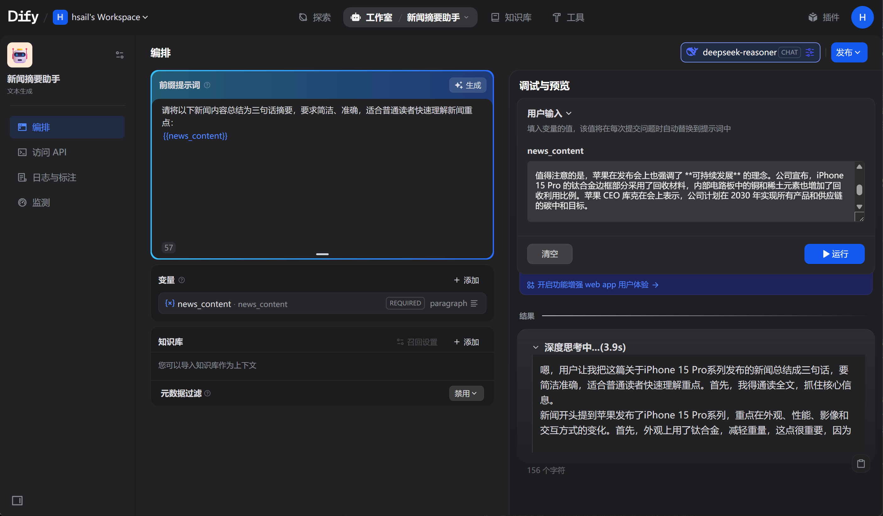The height and width of the screenshot is (516, 883).
Task: Click the 插件 cube icon
Action: (x=813, y=17)
